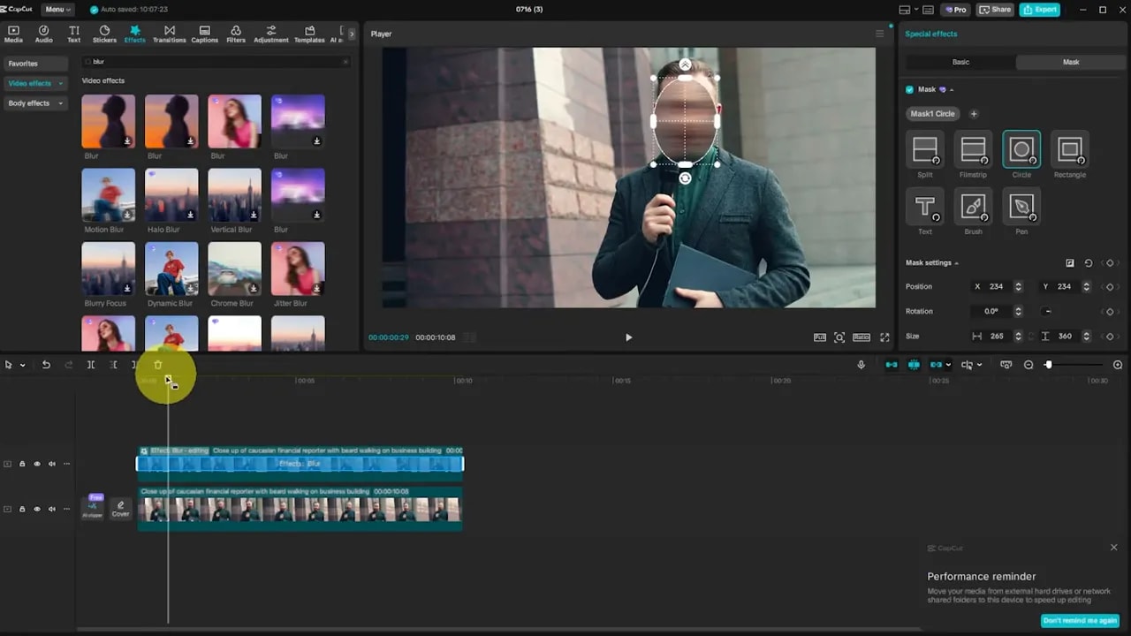This screenshot has height=636, width=1131.
Task: Select the Circle mask icon
Action: coord(1021,150)
